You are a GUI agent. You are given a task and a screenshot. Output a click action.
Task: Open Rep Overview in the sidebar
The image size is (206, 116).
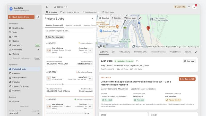point(24,28)
